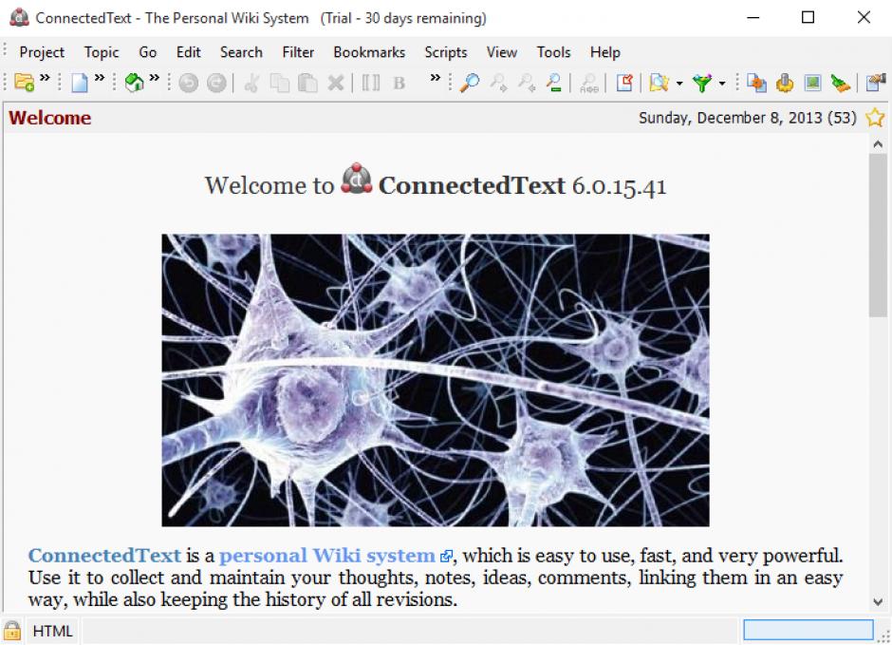Click the grayed magnifier with letters icon
The image size is (892, 645).
point(589,83)
